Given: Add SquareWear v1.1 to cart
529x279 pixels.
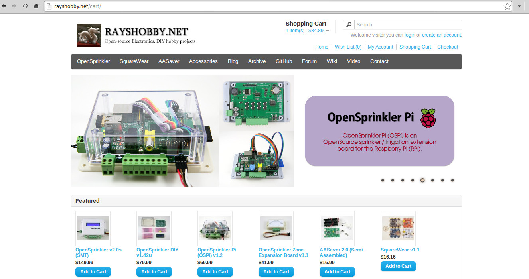Looking at the screenshot, I should [x=398, y=266].
